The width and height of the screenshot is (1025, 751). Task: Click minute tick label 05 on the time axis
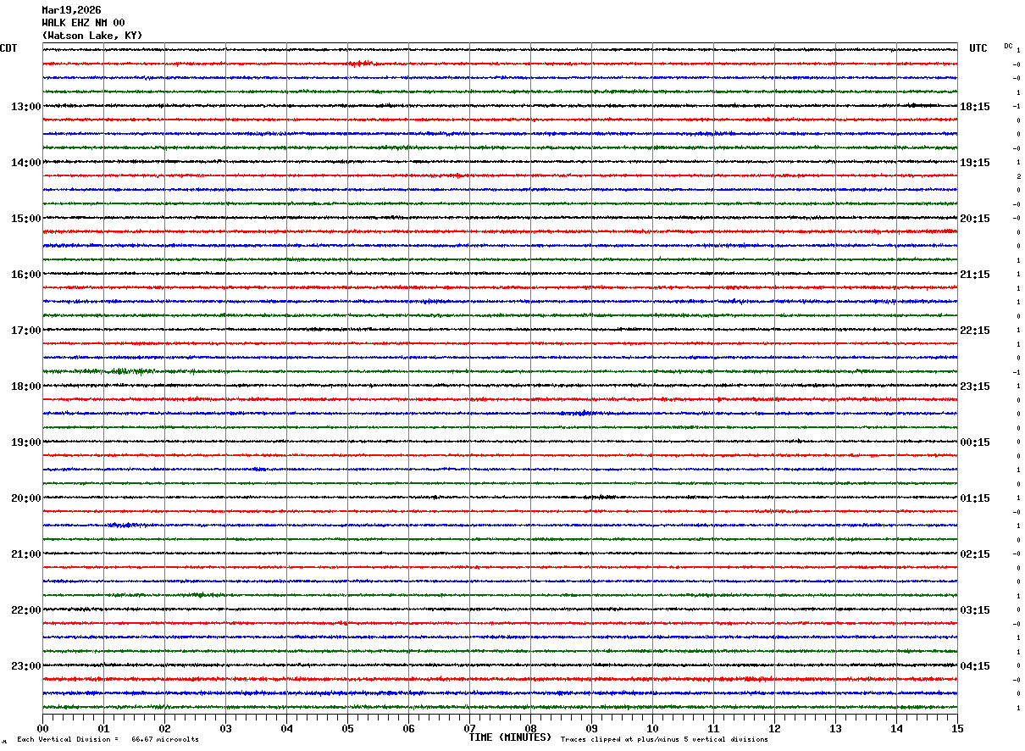click(347, 728)
